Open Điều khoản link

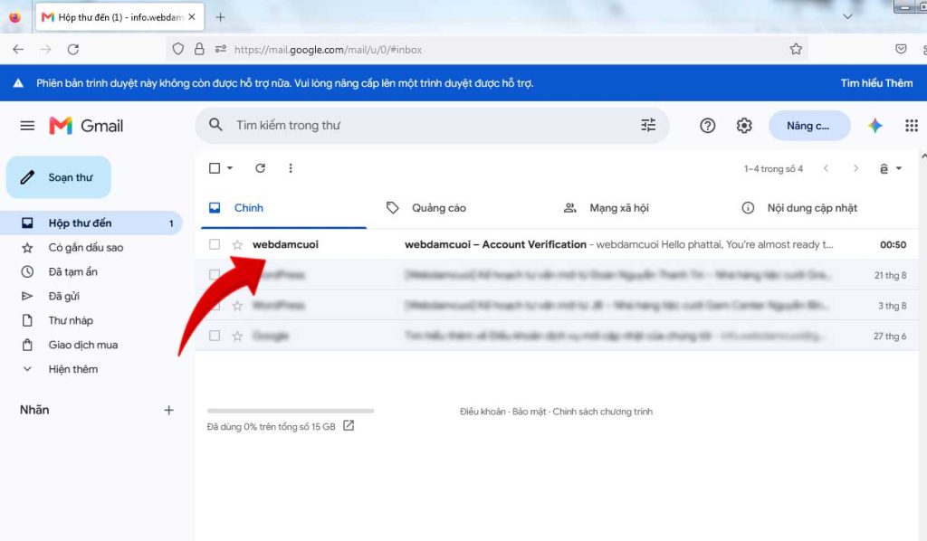pos(483,412)
